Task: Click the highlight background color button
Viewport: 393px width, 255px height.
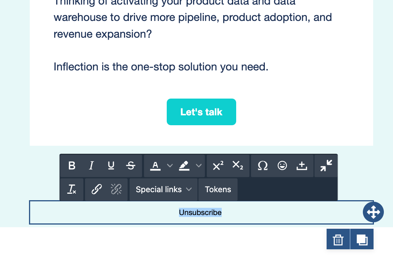Action: tap(184, 166)
